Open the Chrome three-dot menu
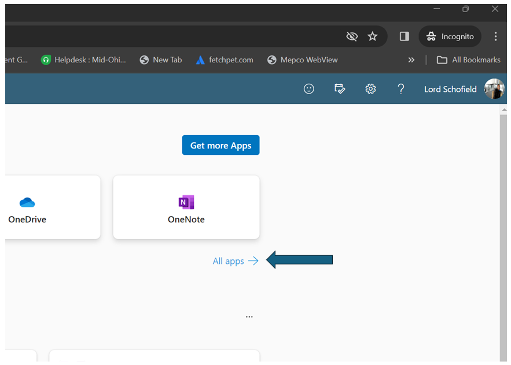511x365 pixels. tap(495, 36)
